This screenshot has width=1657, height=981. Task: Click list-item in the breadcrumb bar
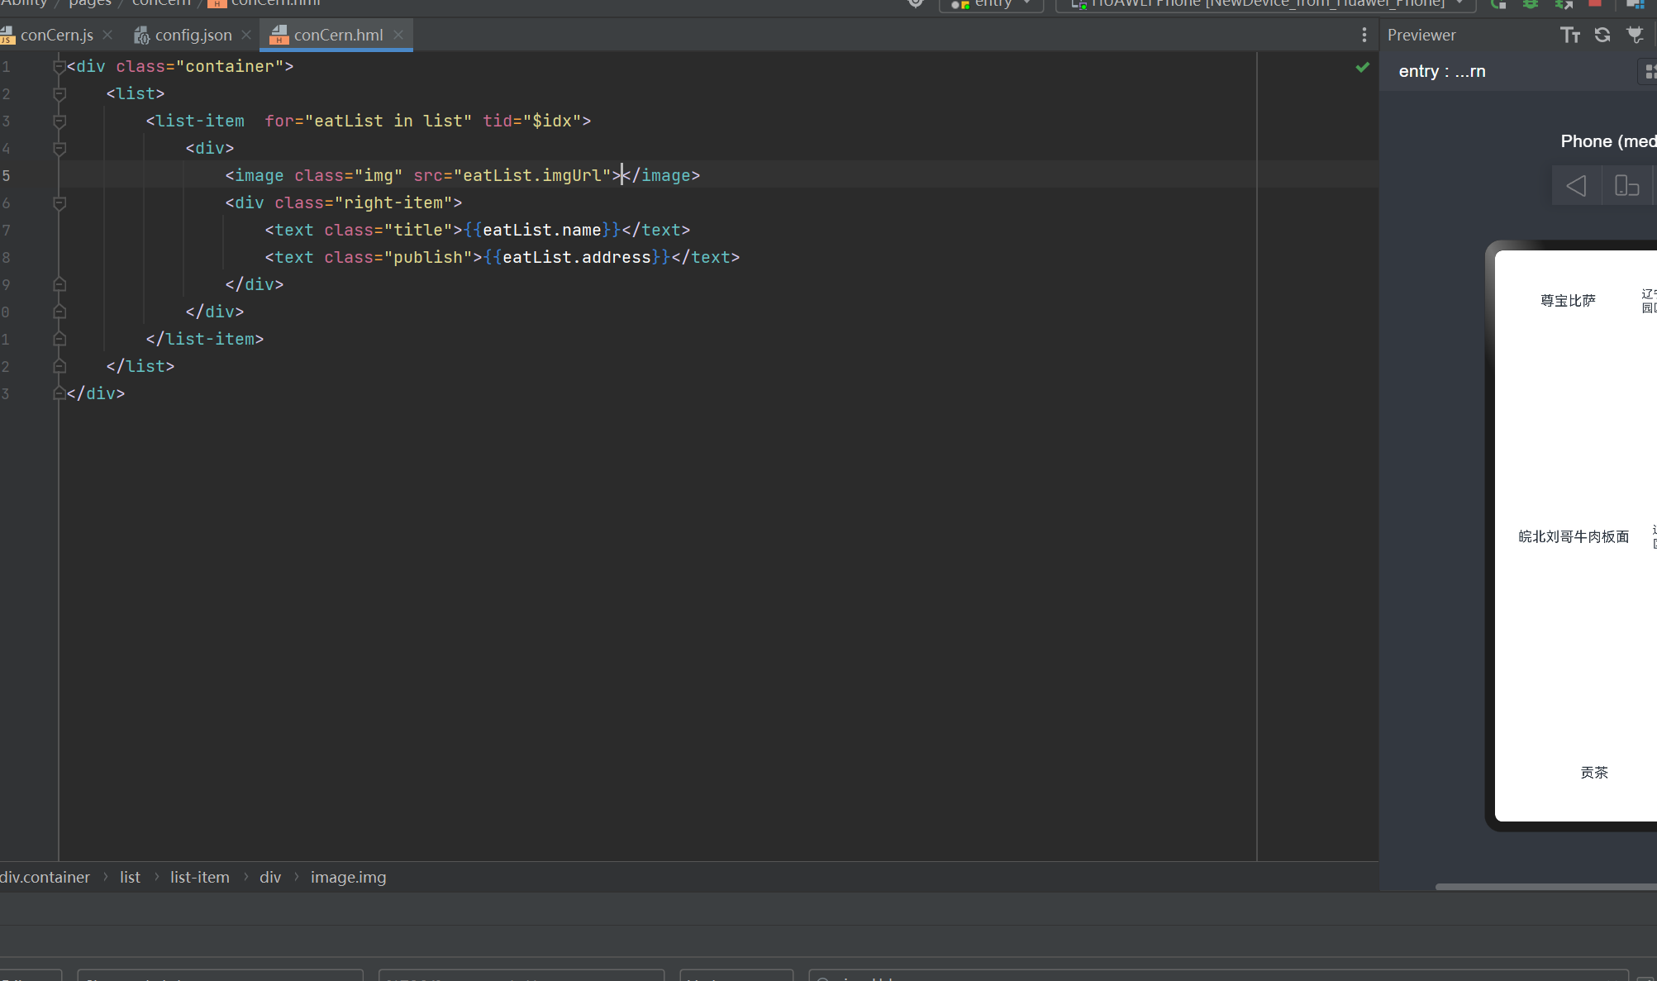(x=200, y=877)
